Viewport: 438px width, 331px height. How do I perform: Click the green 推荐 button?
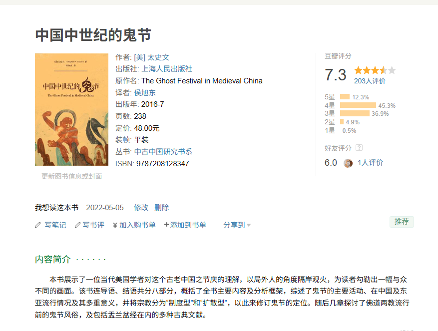click(x=402, y=222)
